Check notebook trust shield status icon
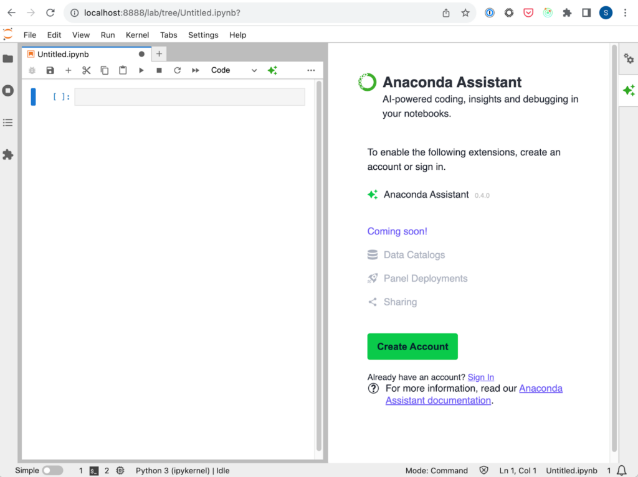Image resolution: width=638 pixels, height=477 pixels. 483,471
